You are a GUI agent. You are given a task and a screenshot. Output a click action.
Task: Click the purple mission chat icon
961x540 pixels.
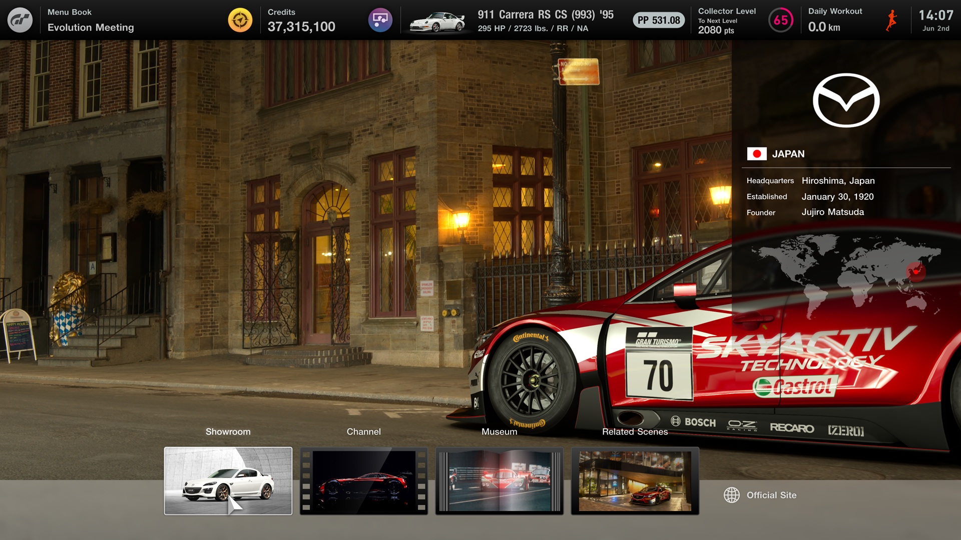(x=380, y=20)
